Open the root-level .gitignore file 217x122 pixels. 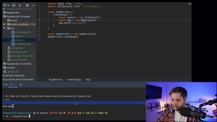pos(13,72)
